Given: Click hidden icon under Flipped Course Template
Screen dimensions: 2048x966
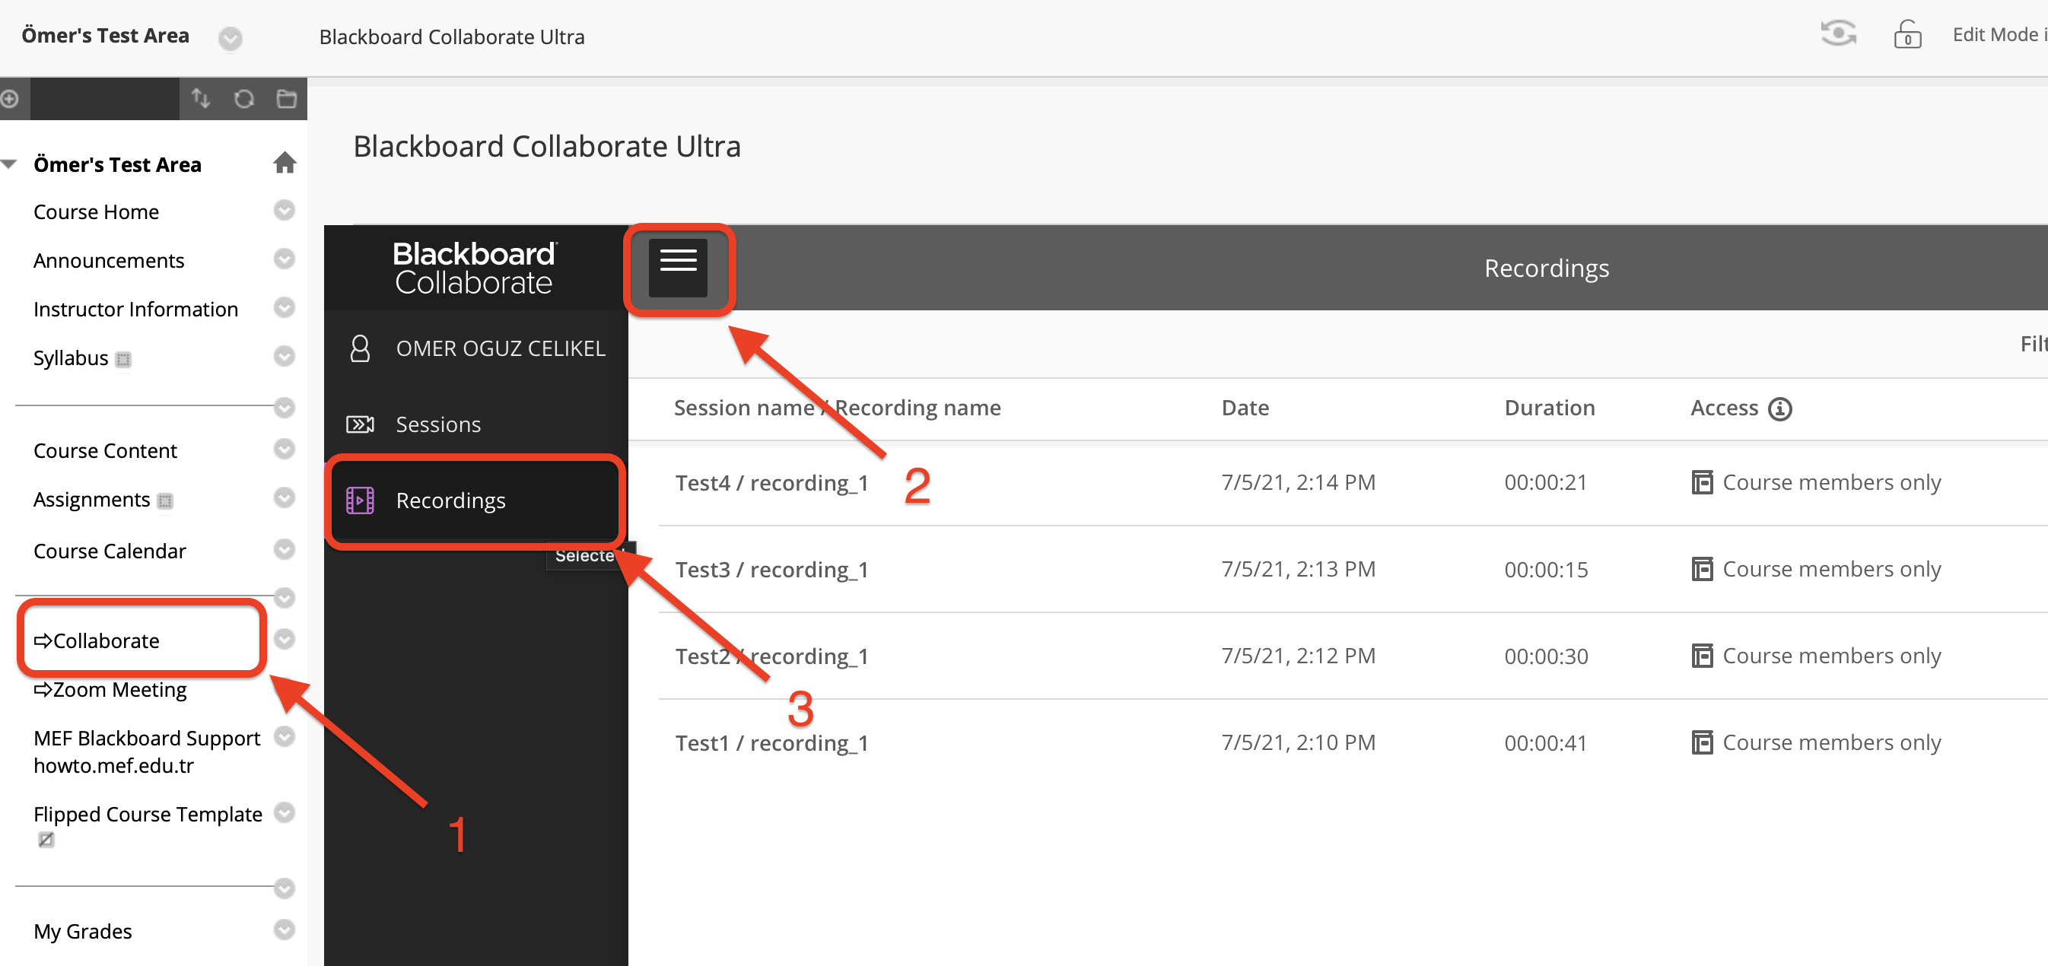Looking at the screenshot, I should pos(46,840).
